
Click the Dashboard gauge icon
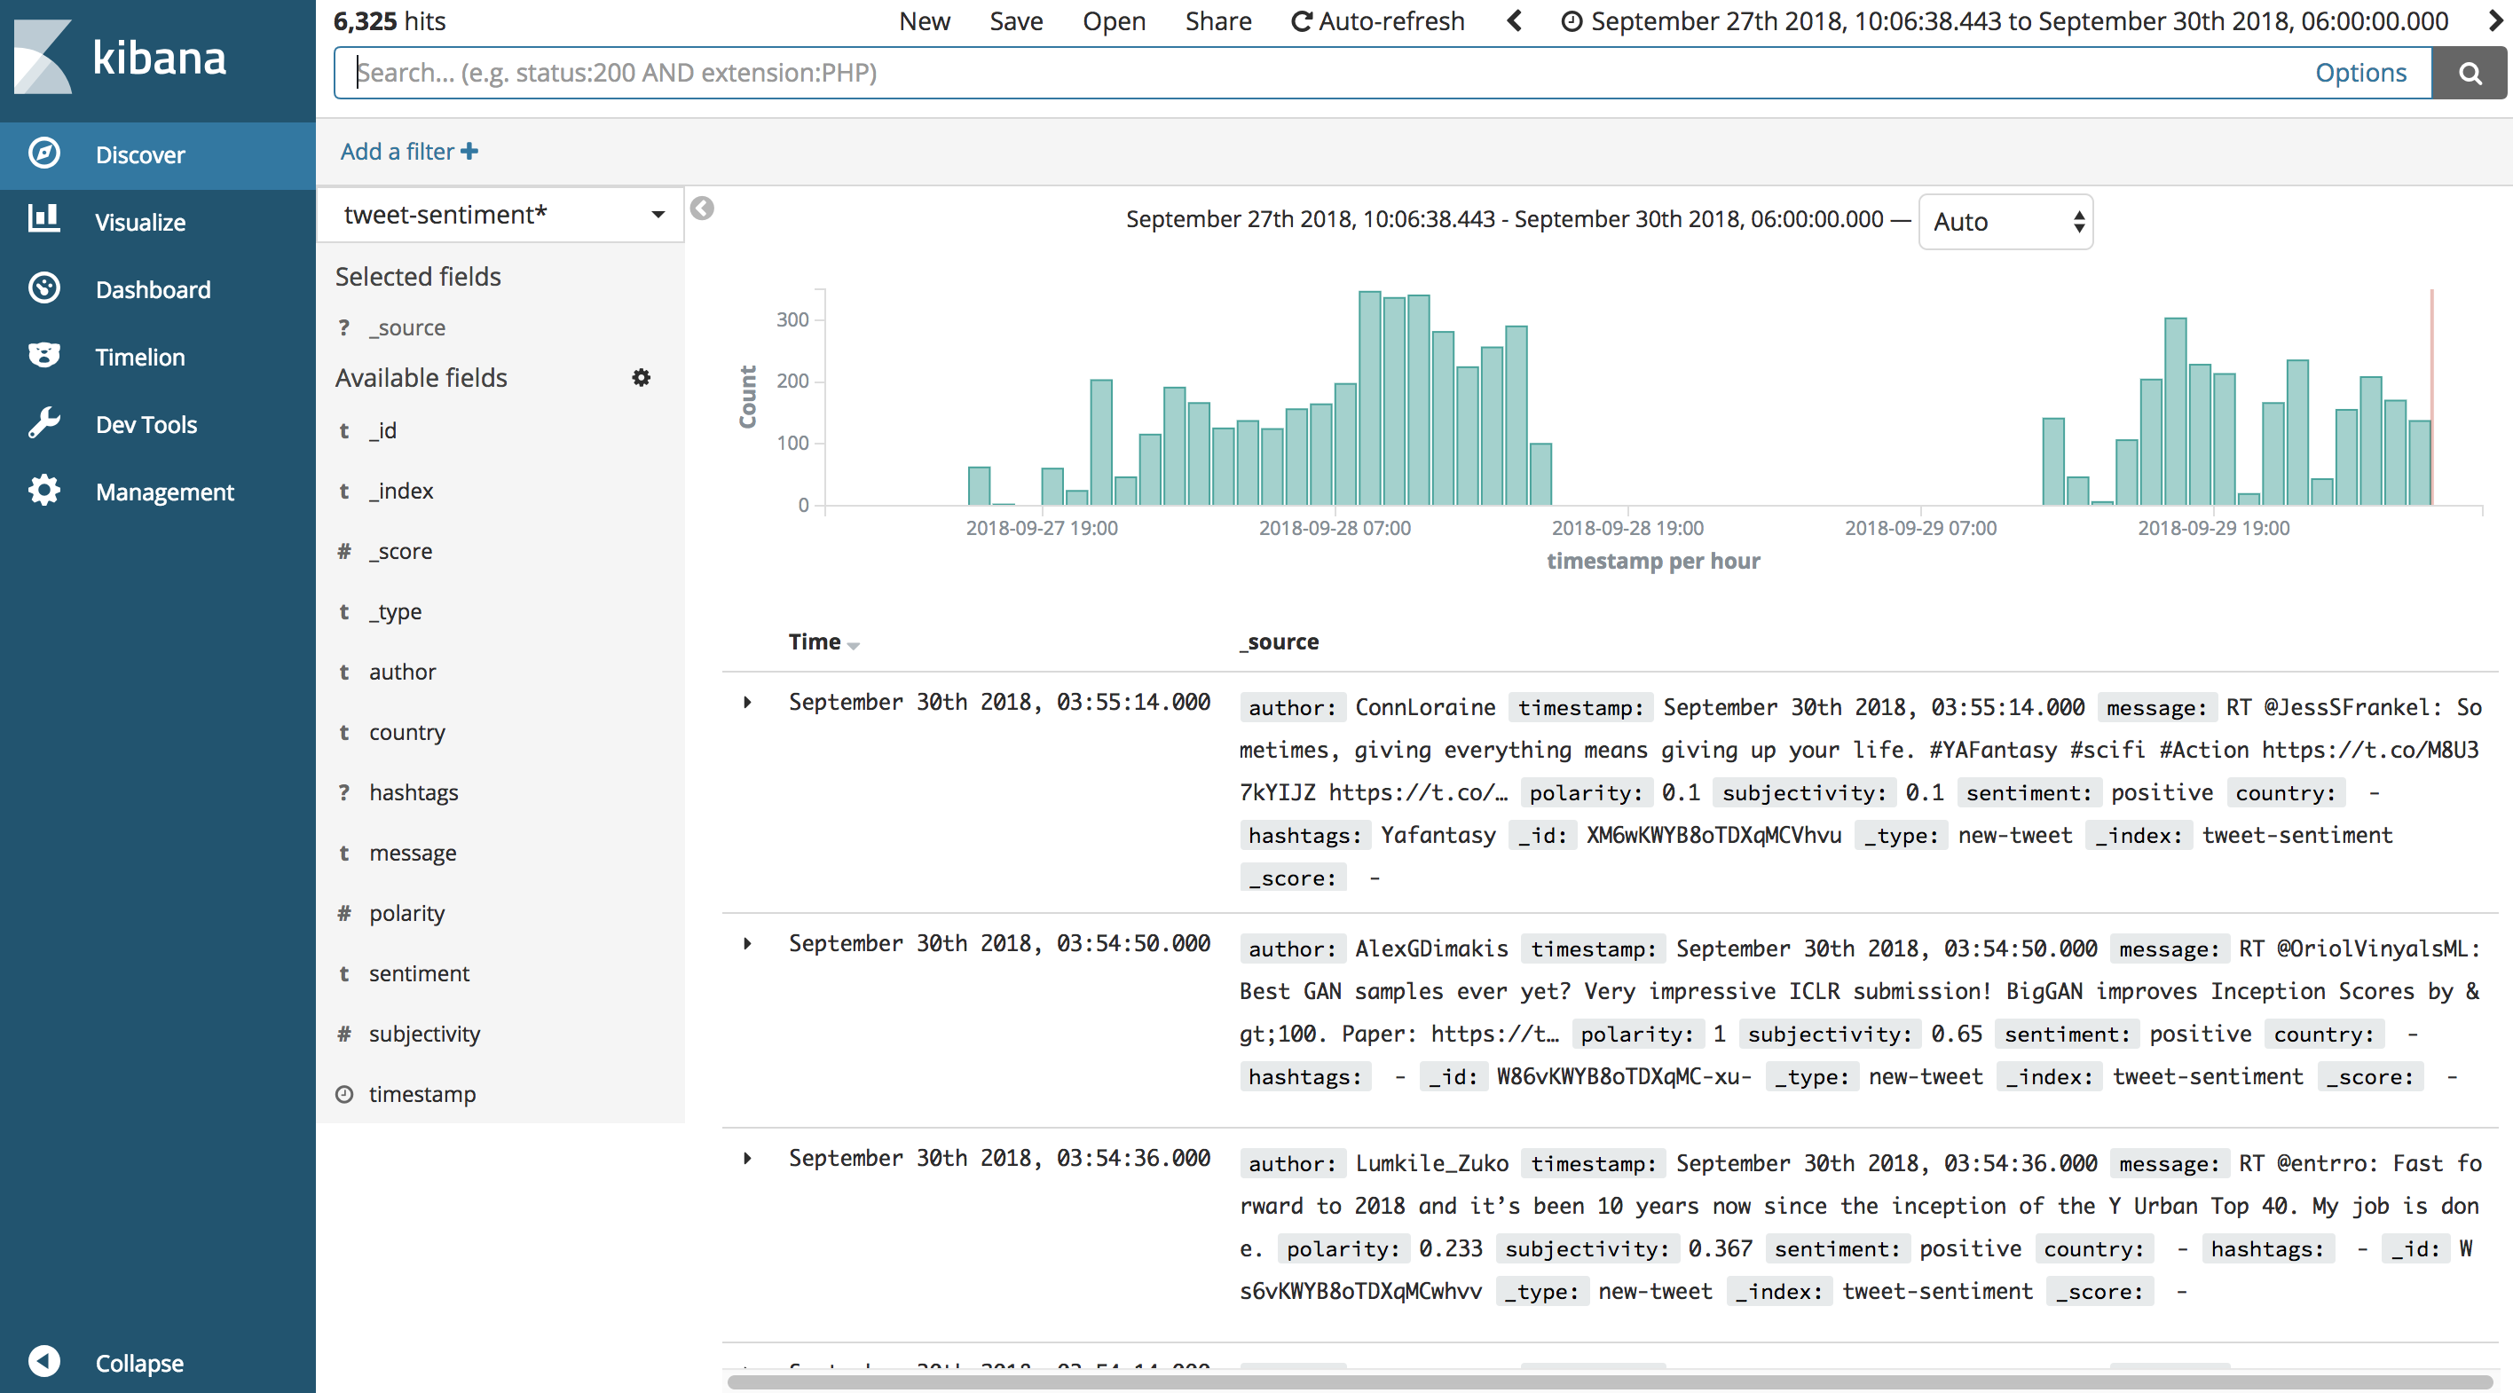(43, 288)
